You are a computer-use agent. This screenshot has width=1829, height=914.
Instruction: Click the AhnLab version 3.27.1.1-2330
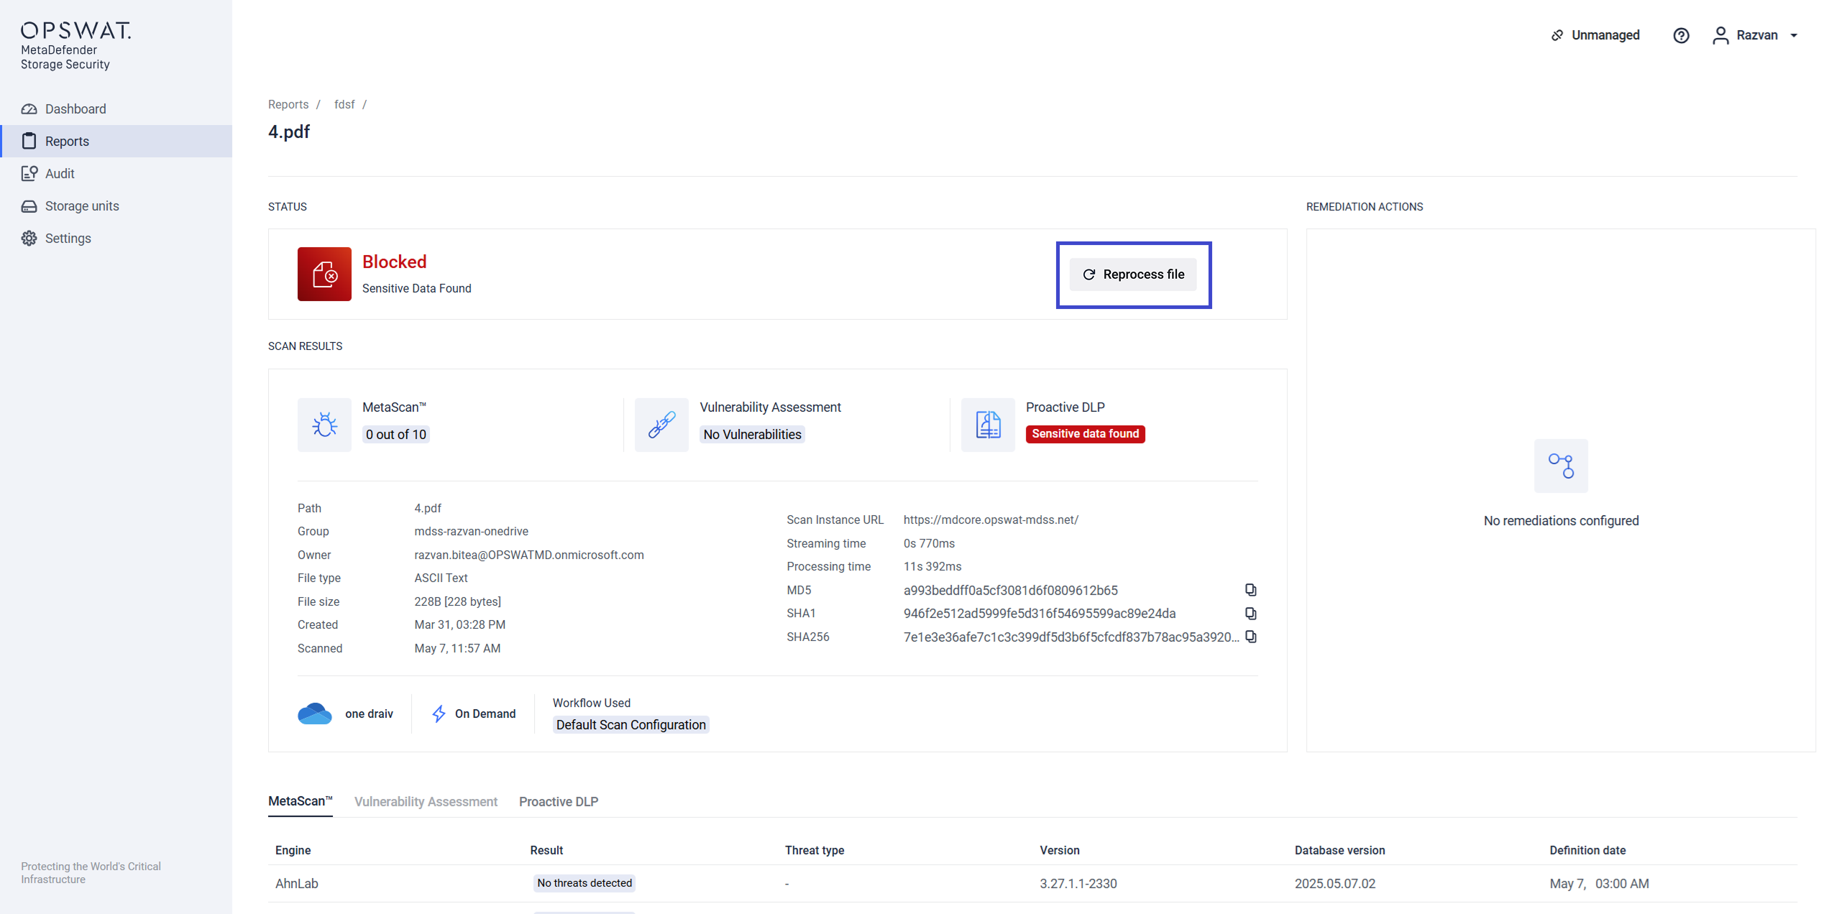(1078, 884)
